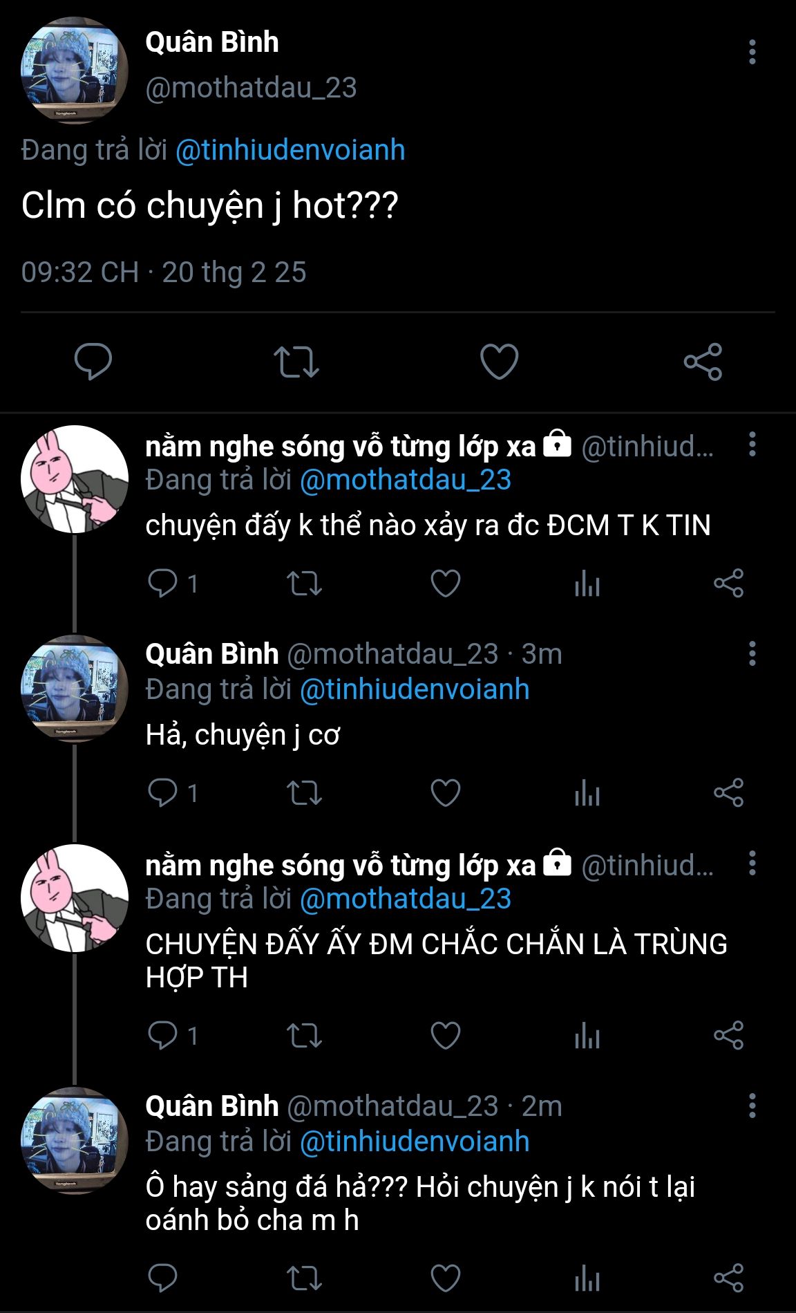Open more options on 'ĐCM T K TIN' reply

click(x=752, y=444)
